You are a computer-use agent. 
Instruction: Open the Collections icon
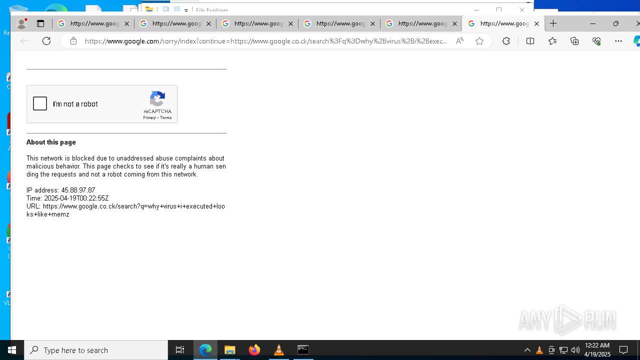click(x=574, y=41)
